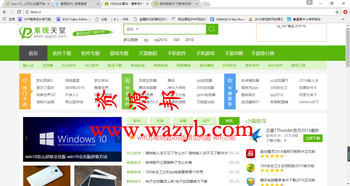This screenshot has height=186, width=350.
Task: Open the minecraft下 recommended link
Action: (x=309, y=102)
